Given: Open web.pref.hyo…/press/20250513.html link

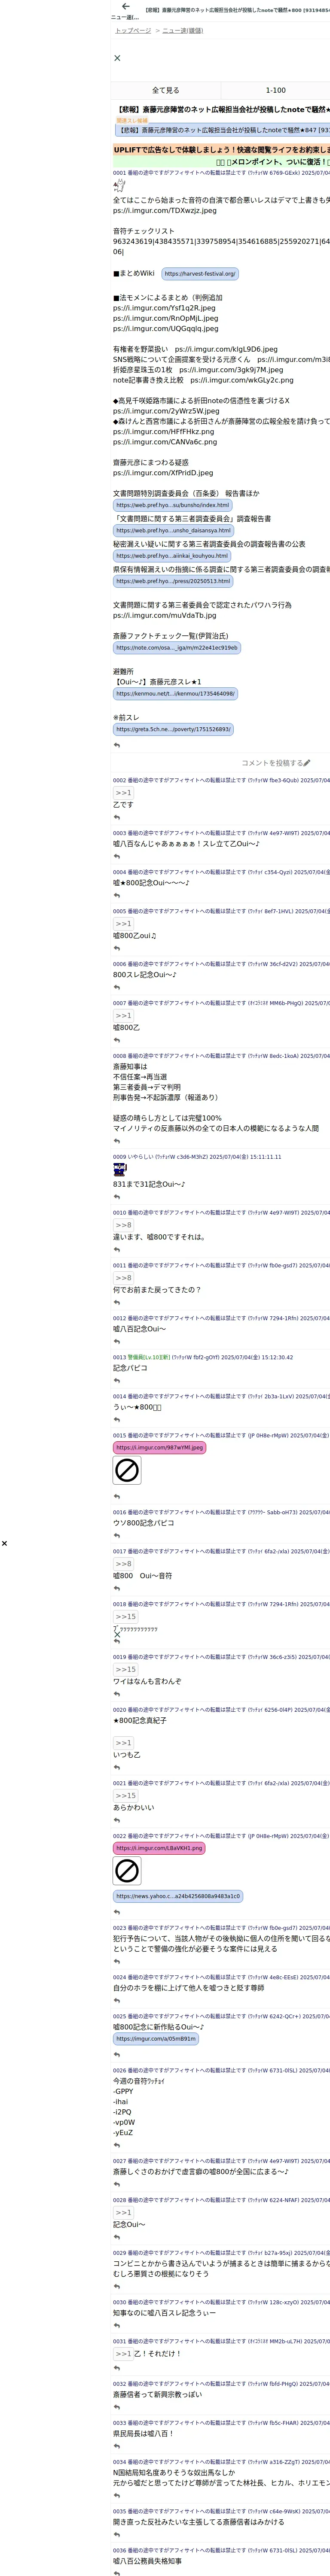Looking at the screenshot, I should 173,581.
